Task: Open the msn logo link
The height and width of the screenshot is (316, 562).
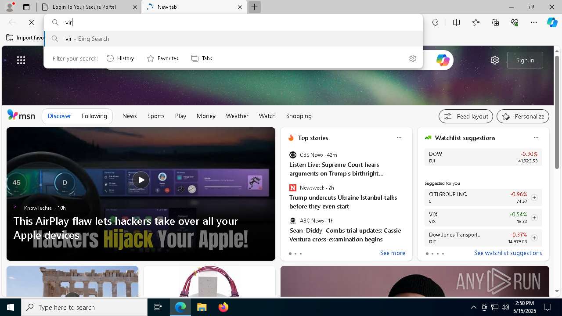Action: click(21, 115)
